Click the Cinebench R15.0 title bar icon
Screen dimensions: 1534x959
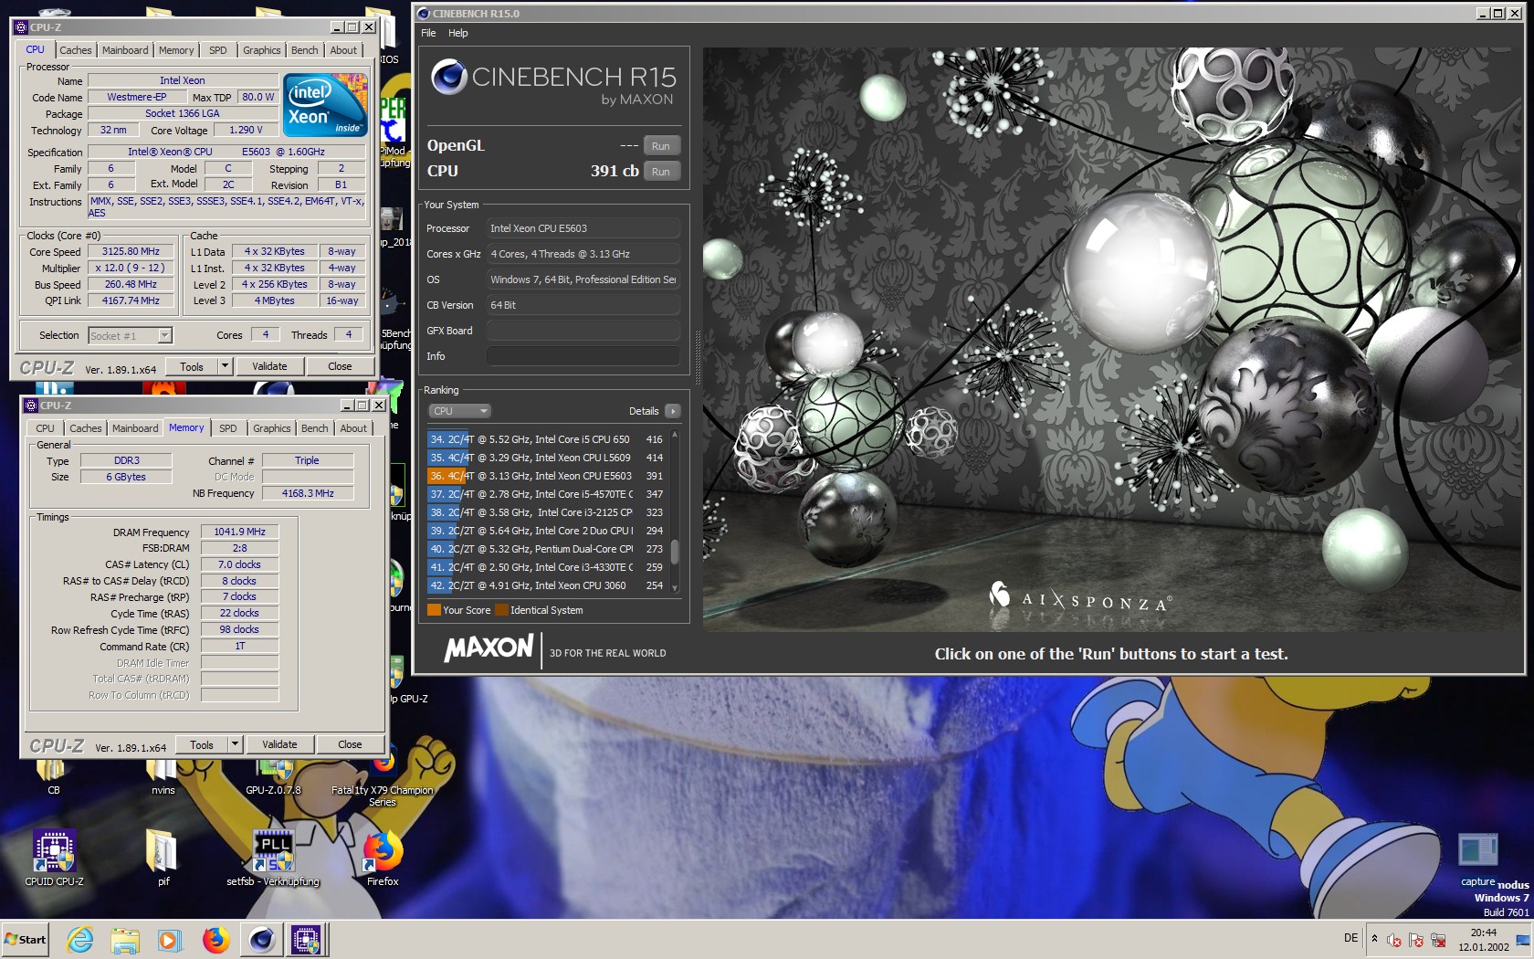423,14
